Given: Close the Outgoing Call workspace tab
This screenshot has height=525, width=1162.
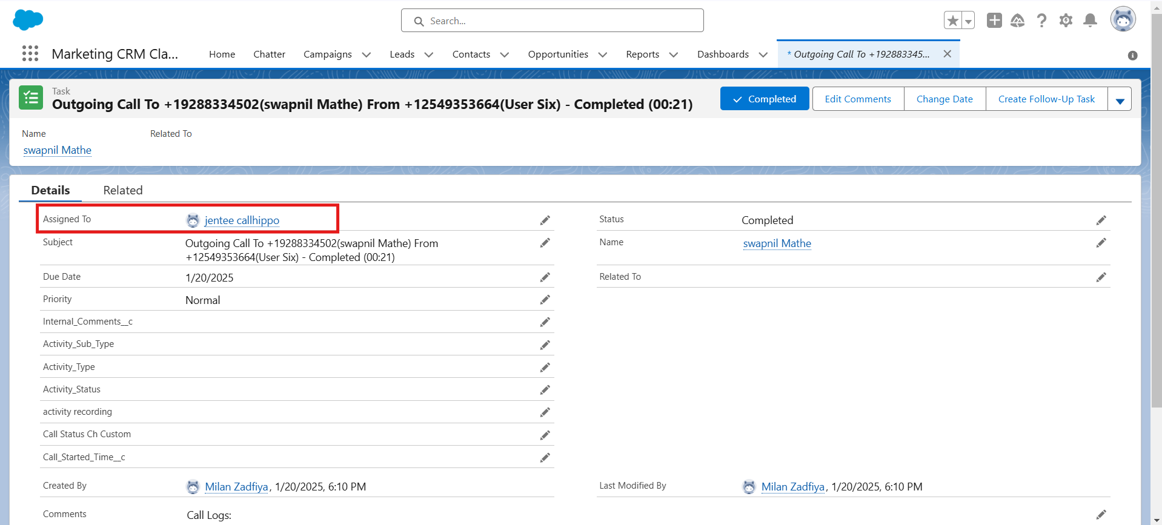Looking at the screenshot, I should pyautogui.click(x=948, y=54).
